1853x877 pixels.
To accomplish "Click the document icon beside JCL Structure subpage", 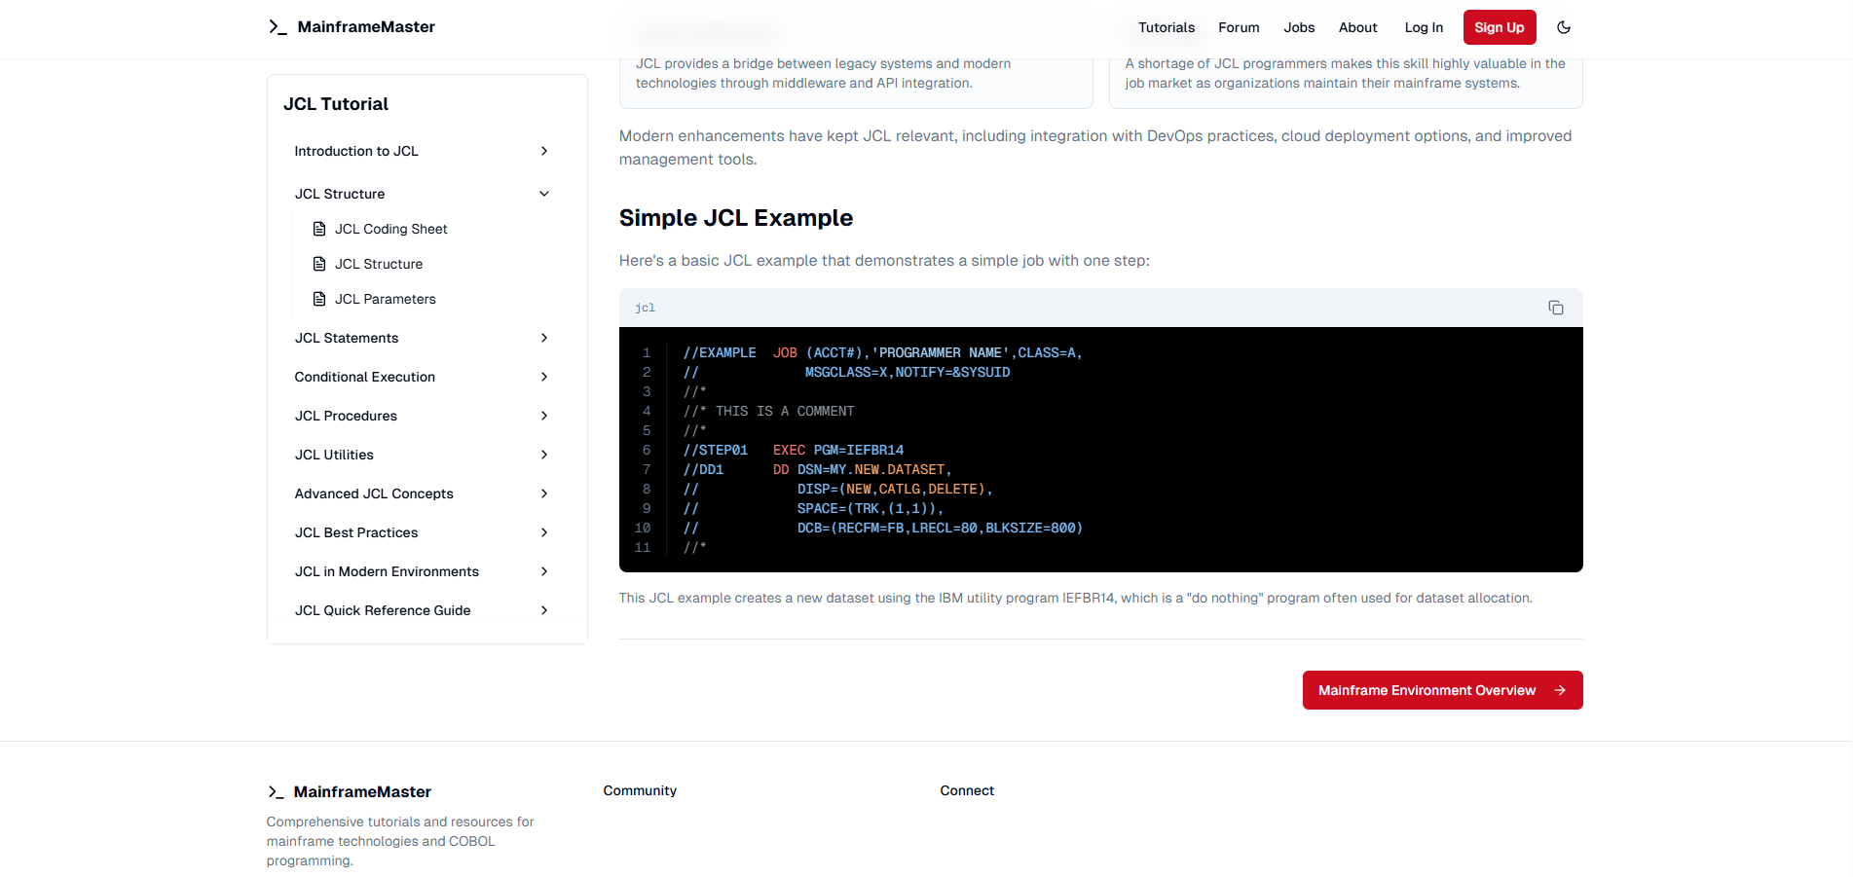I will coord(319,263).
